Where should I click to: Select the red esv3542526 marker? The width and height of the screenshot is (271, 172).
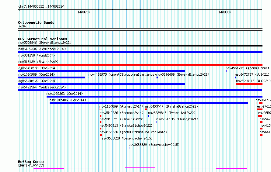(x=100, y=116)
